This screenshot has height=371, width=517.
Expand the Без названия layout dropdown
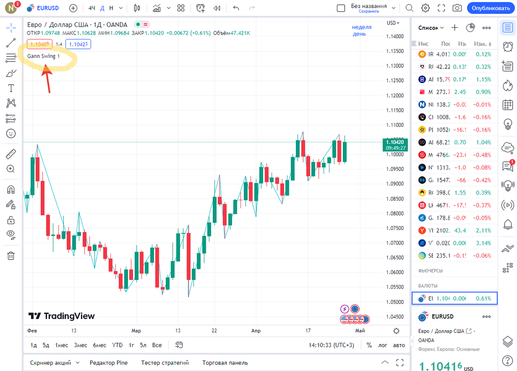click(x=394, y=8)
